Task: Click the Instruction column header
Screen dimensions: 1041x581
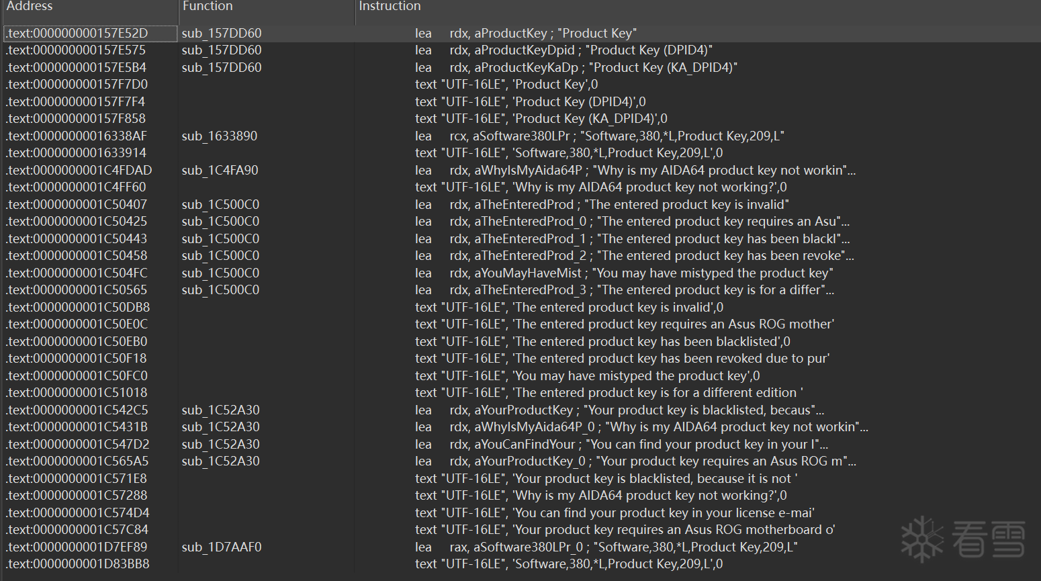Action: [x=390, y=6]
